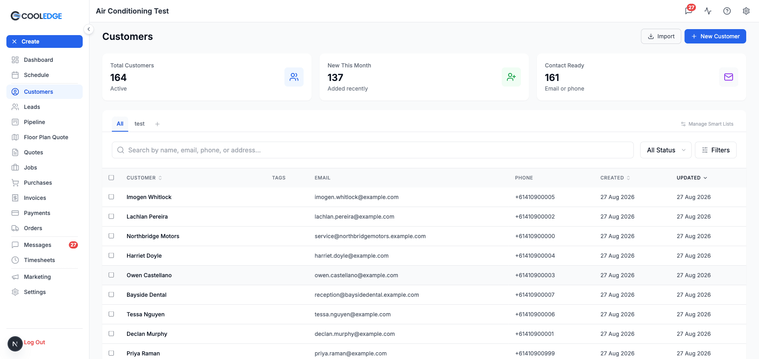This screenshot has height=359, width=759.
Task: Click the Timesheets clock icon in sidebar
Action: click(15, 260)
